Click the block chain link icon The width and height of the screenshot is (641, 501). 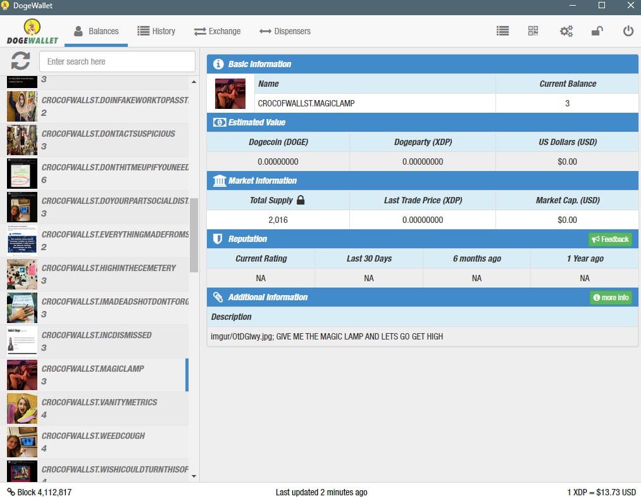click(11, 491)
